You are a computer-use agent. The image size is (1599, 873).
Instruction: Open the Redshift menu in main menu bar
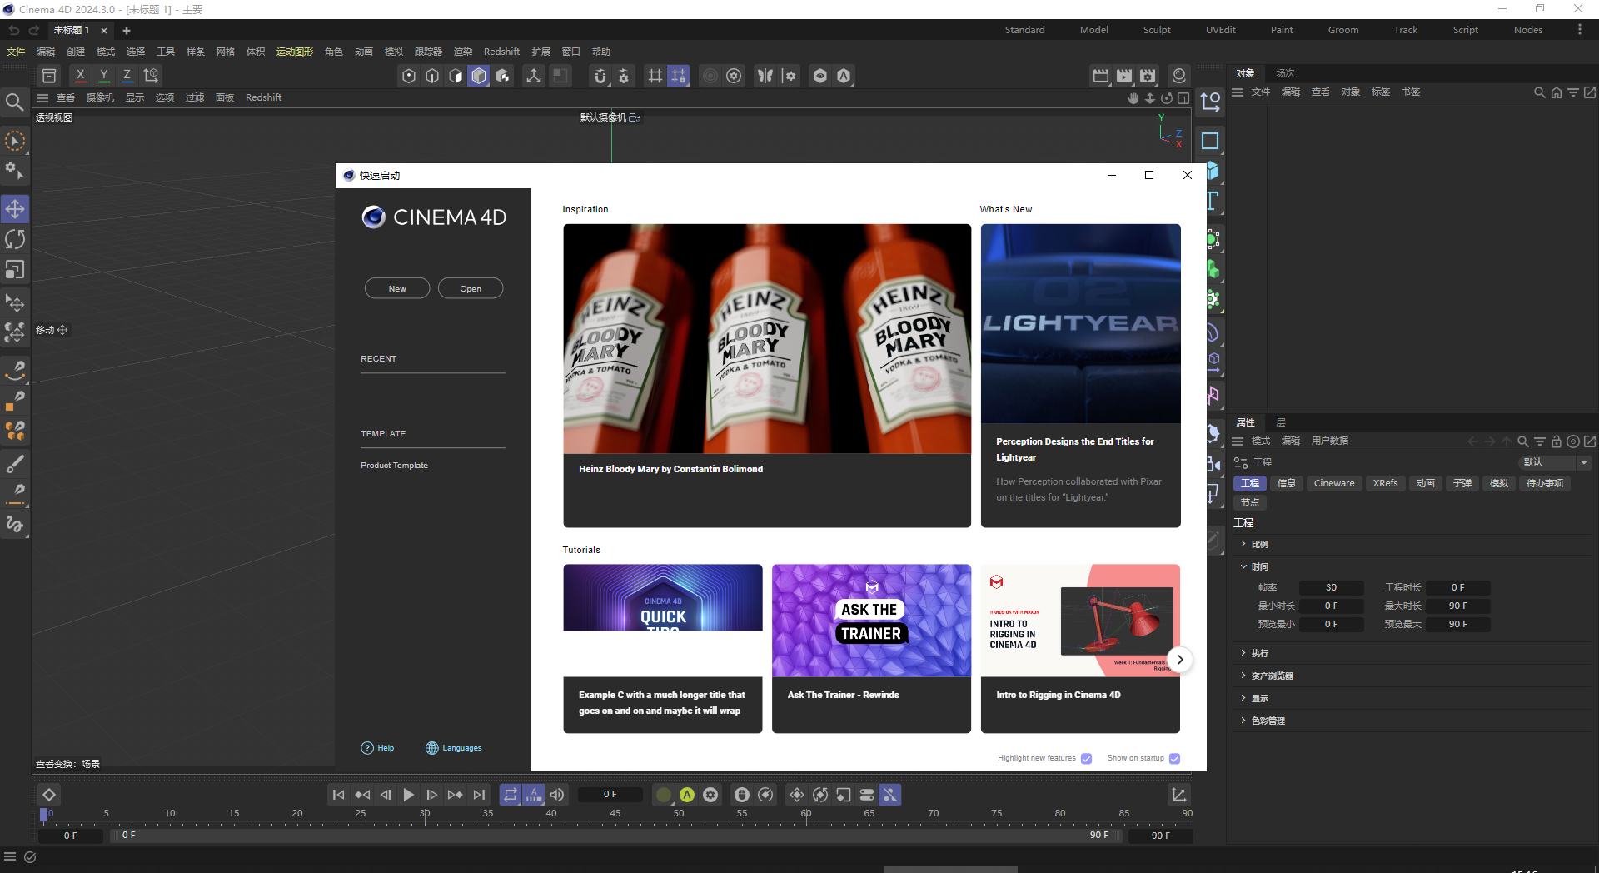(x=501, y=52)
